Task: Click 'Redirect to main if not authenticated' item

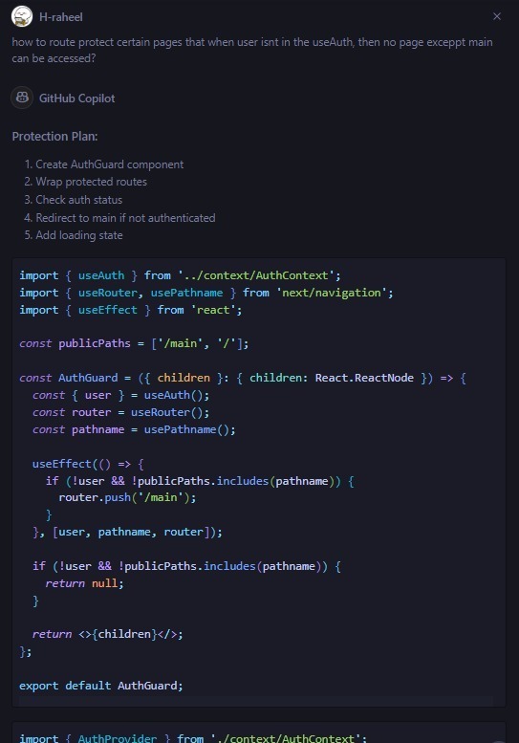Action: pyautogui.click(x=119, y=218)
